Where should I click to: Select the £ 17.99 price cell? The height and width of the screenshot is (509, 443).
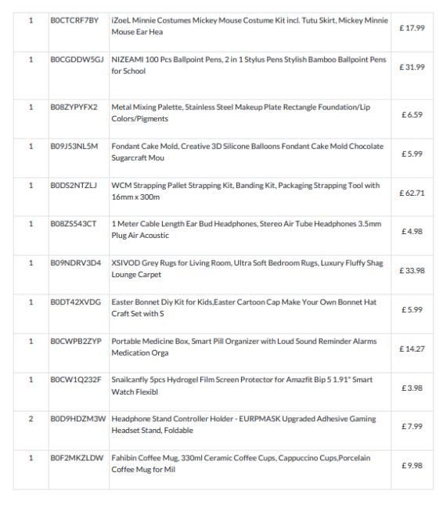click(x=412, y=28)
